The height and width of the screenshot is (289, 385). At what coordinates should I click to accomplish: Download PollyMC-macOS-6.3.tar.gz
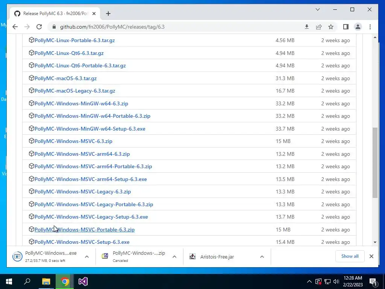(x=65, y=78)
